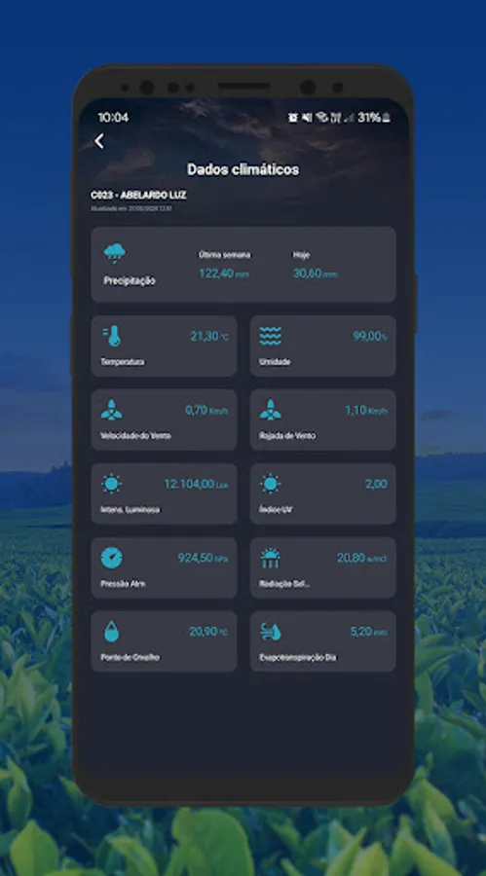
Task: Tap the 'Precipitação' label
Action: (130, 281)
